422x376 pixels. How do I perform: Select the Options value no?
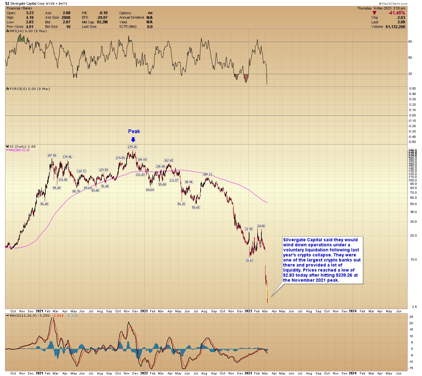coord(150,13)
